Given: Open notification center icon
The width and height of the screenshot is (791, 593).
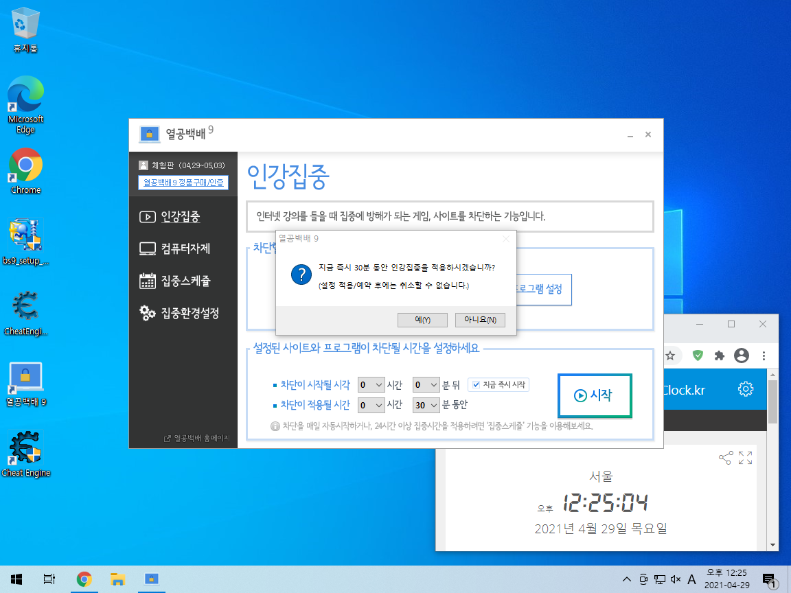Looking at the screenshot, I should click(x=769, y=580).
